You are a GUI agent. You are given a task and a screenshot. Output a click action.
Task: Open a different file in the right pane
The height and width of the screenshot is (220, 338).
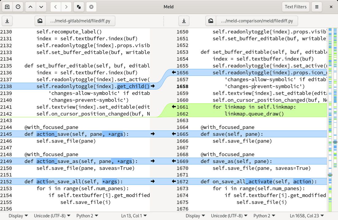click(x=211, y=21)
